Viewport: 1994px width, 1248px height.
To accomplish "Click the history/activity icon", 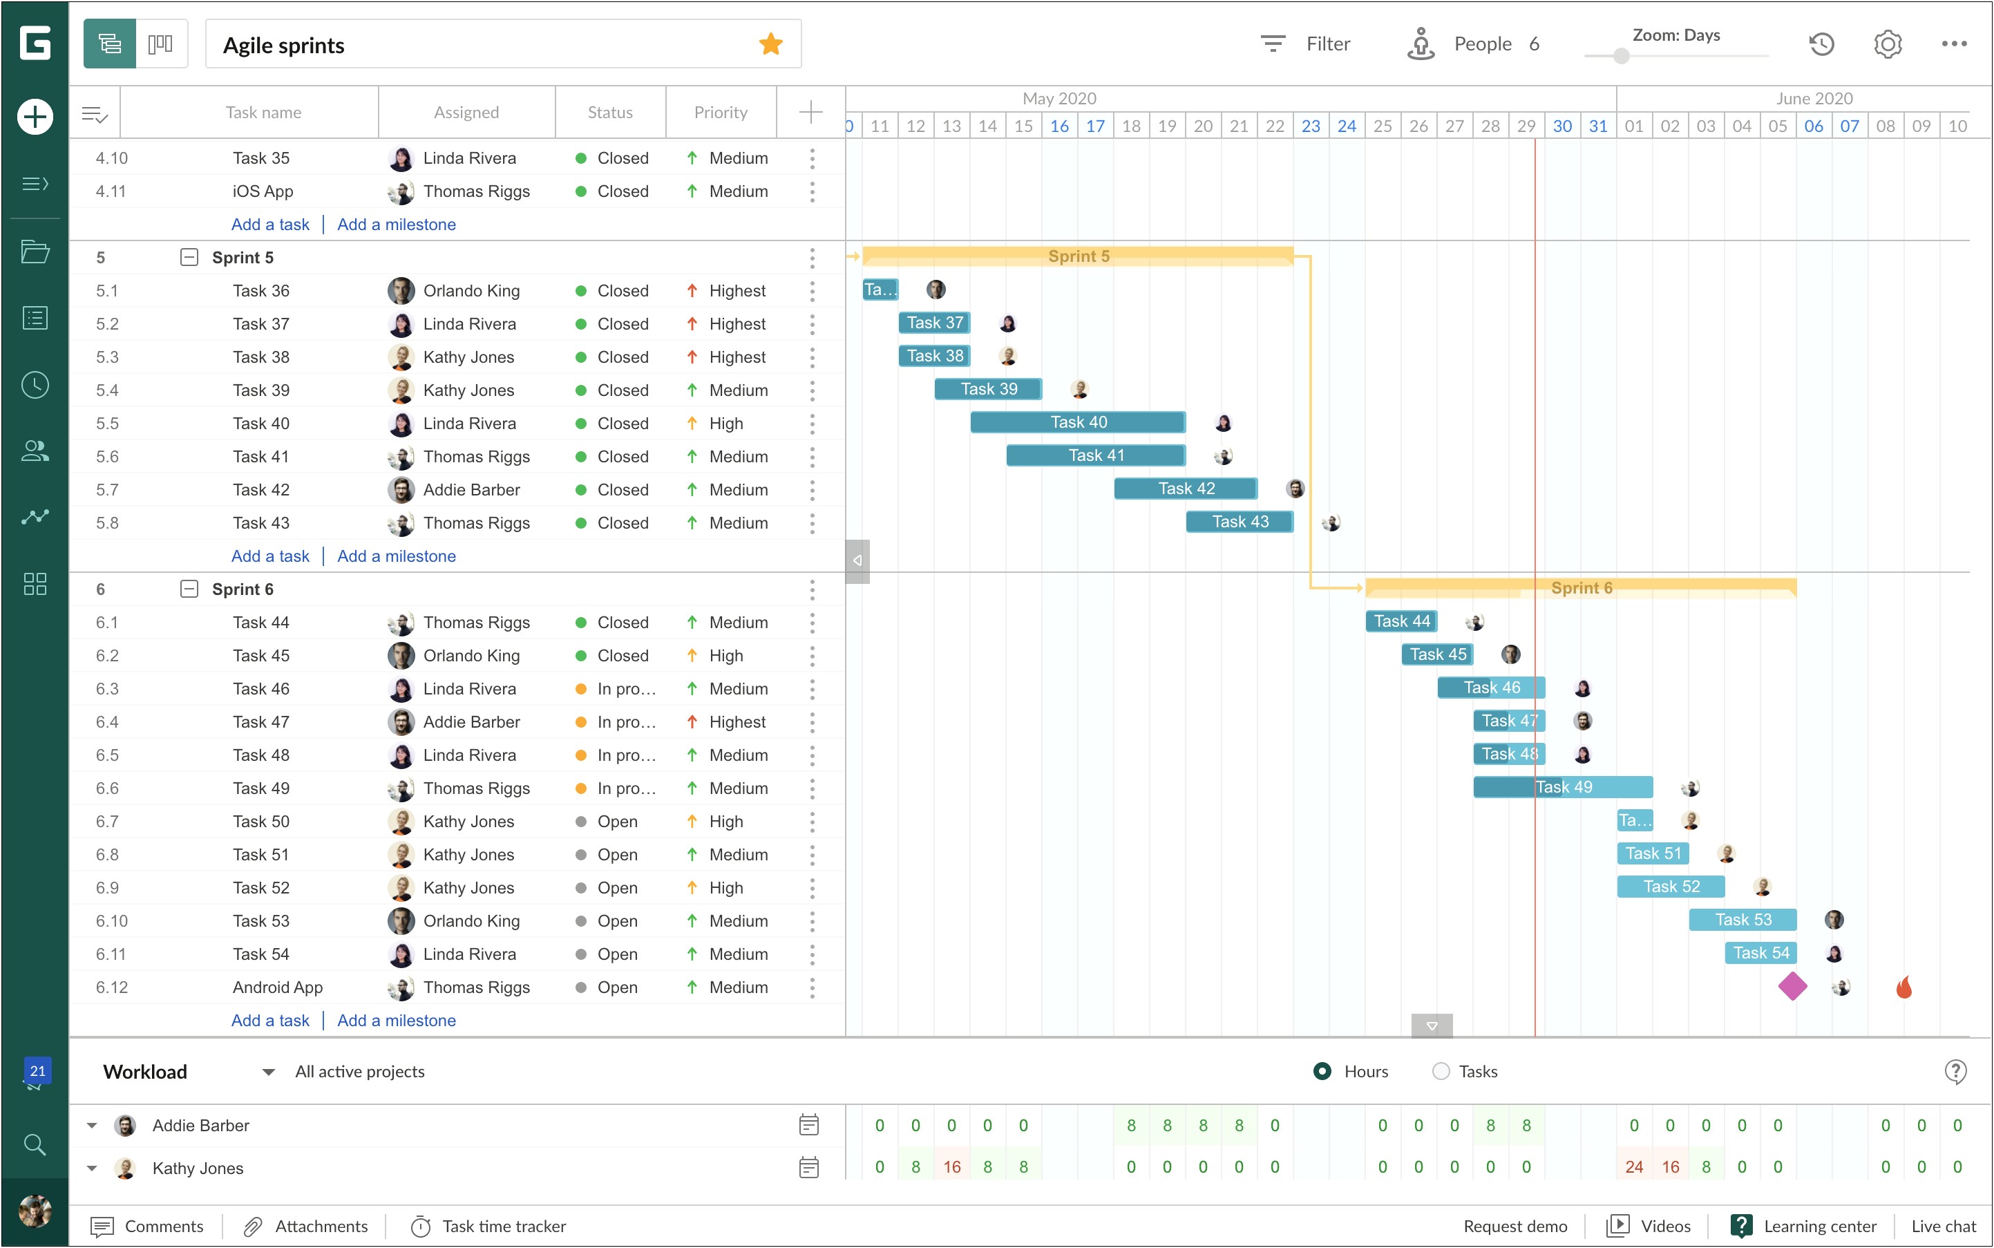I will point(1821,44).
